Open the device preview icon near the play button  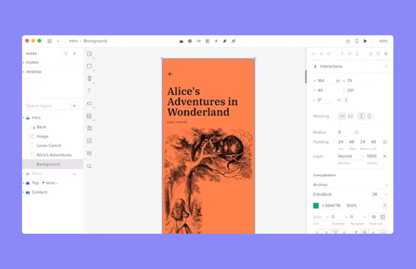[x=356, y=41]
